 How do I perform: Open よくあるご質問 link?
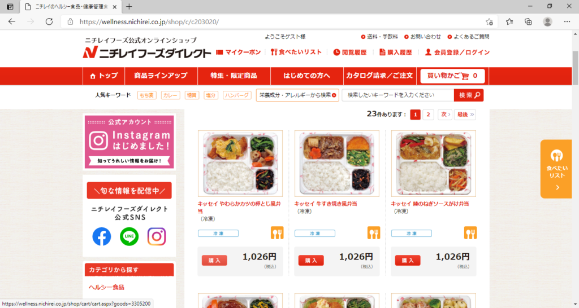[x=468, y=37]
